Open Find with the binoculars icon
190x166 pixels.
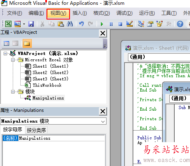coord(70,24)
